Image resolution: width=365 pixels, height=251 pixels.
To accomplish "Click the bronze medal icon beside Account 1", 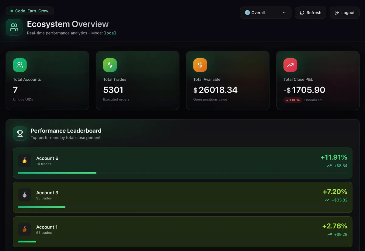I will (25, 229).
